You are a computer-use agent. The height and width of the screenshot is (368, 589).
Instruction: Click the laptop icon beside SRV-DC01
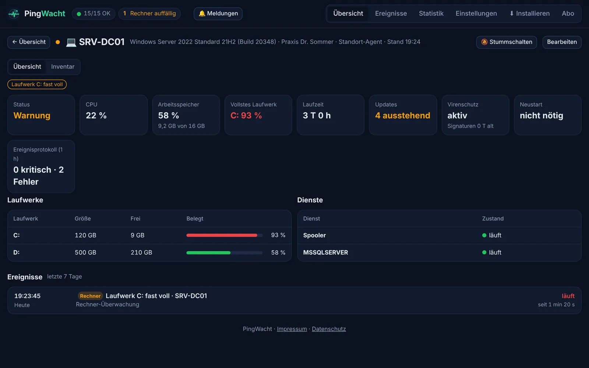click(x=71, y=42)
